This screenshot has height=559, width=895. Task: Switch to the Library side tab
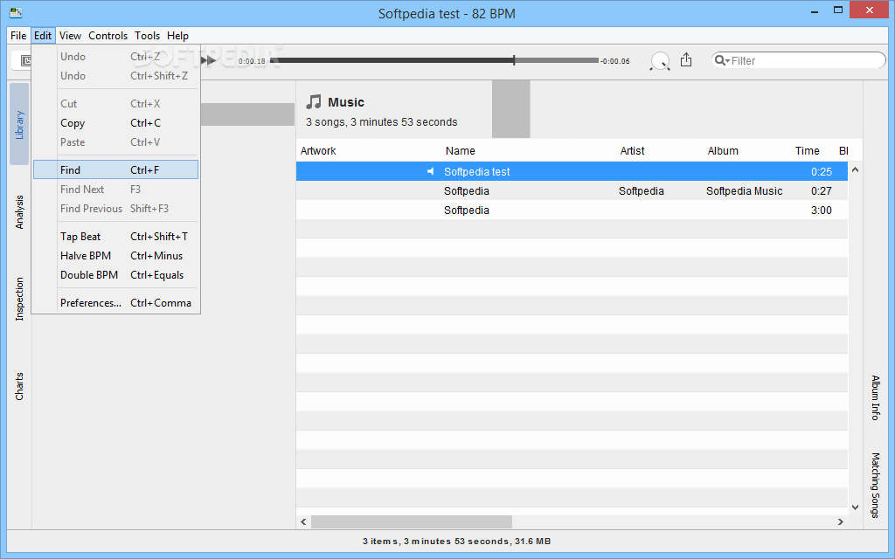pos(19,124)
